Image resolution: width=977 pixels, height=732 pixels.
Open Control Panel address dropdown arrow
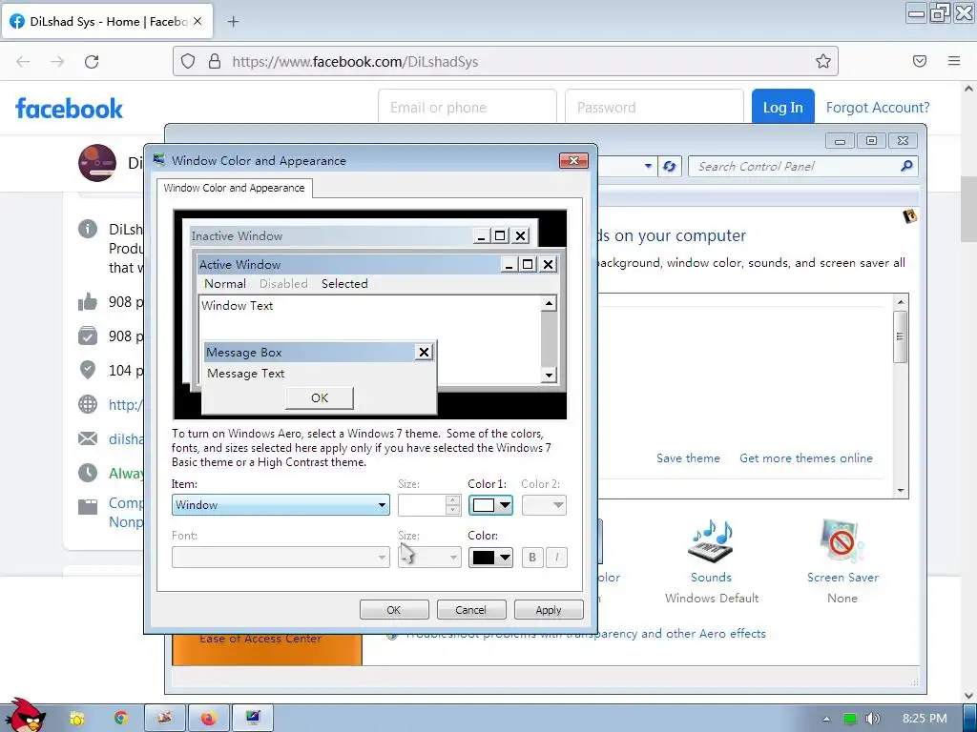pos(648,166)
